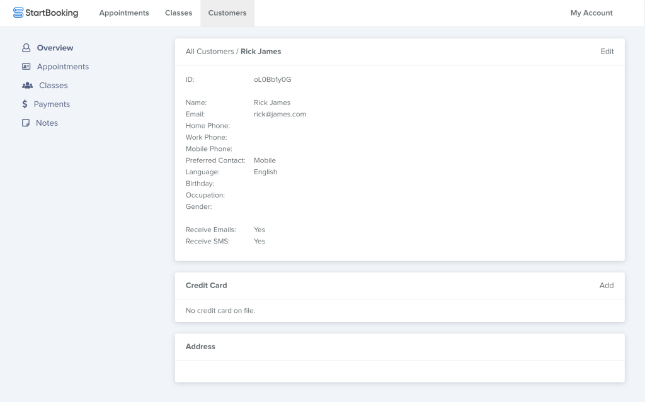The width and height of the screenshot is (645, 402).
Task: Switch to the Classes top navigation tab
Action: point(178,13)
